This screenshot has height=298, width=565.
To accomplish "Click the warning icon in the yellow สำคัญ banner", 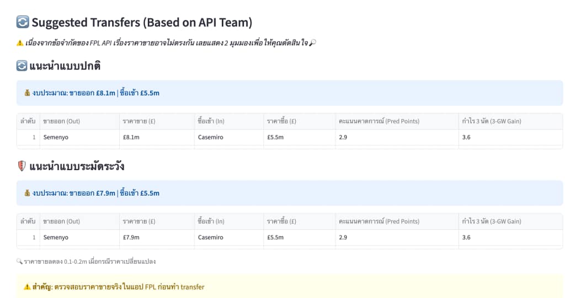I will click(28, 287).
